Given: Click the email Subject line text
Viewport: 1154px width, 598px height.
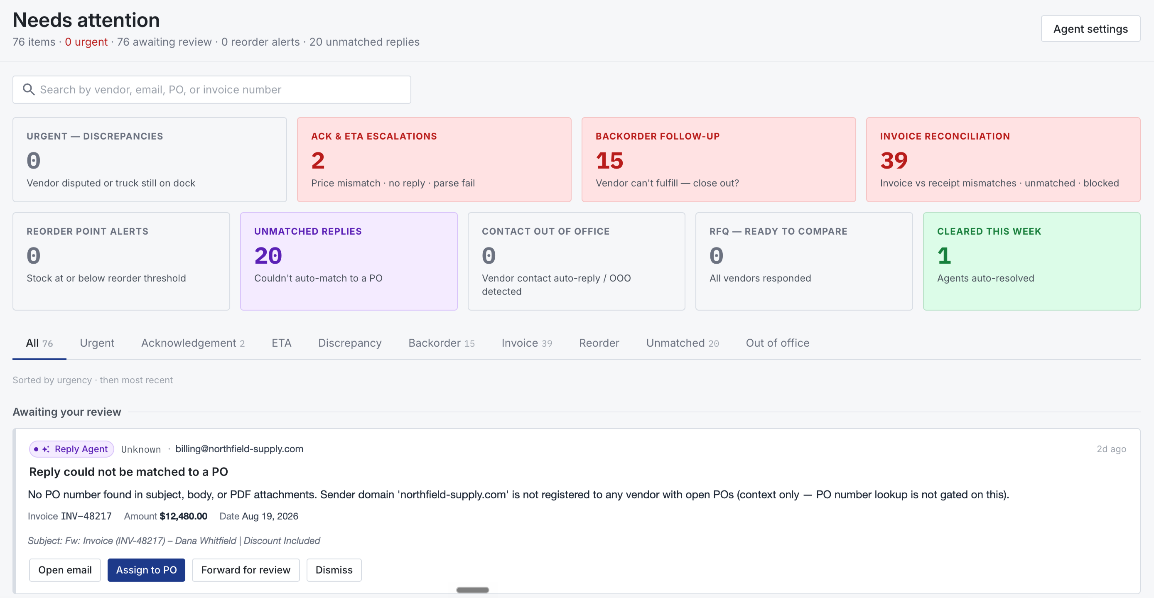Looking at the screenshot, I should tap(174, 541).
